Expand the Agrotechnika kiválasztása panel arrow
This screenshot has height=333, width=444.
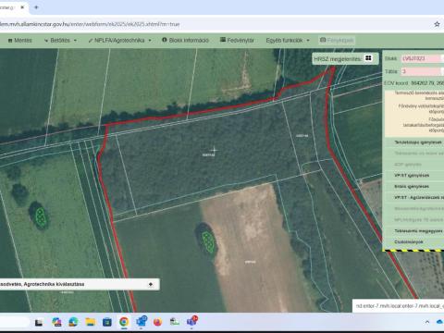pos(151,284)
